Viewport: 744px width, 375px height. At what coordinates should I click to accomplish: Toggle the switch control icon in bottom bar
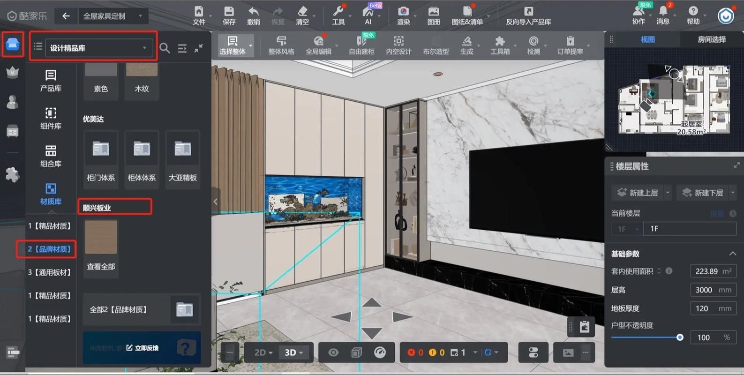click(x=533, y=352)
